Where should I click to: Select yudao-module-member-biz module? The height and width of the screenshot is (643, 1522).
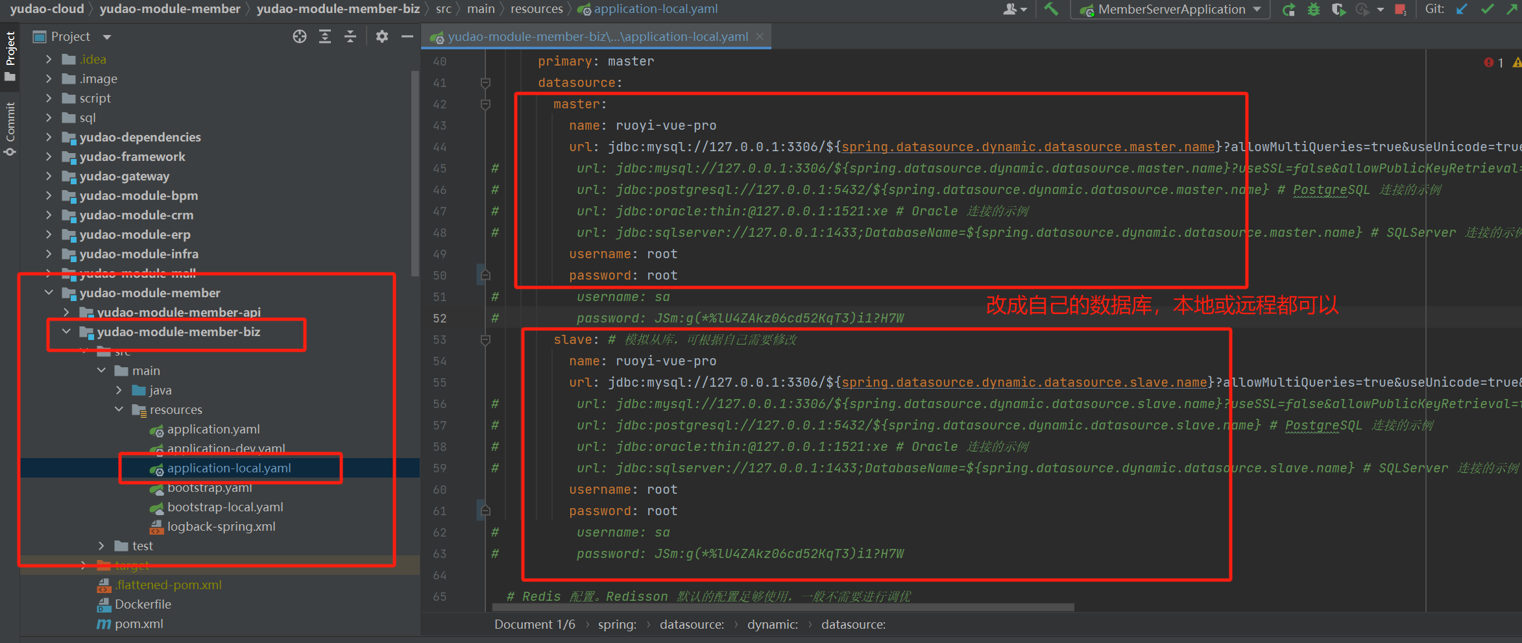click(x=178, y=332)
